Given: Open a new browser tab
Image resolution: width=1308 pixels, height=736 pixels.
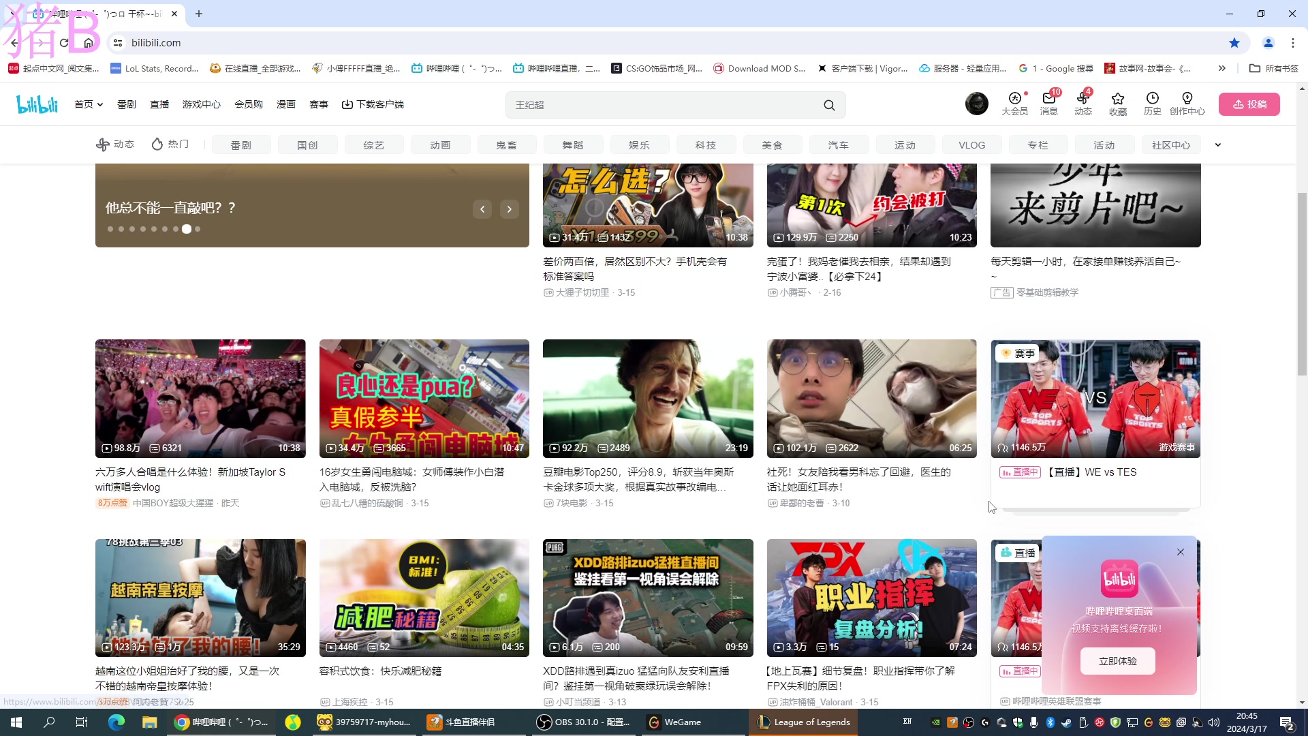Looking at the screenshot, I should [x=199, y=14].
